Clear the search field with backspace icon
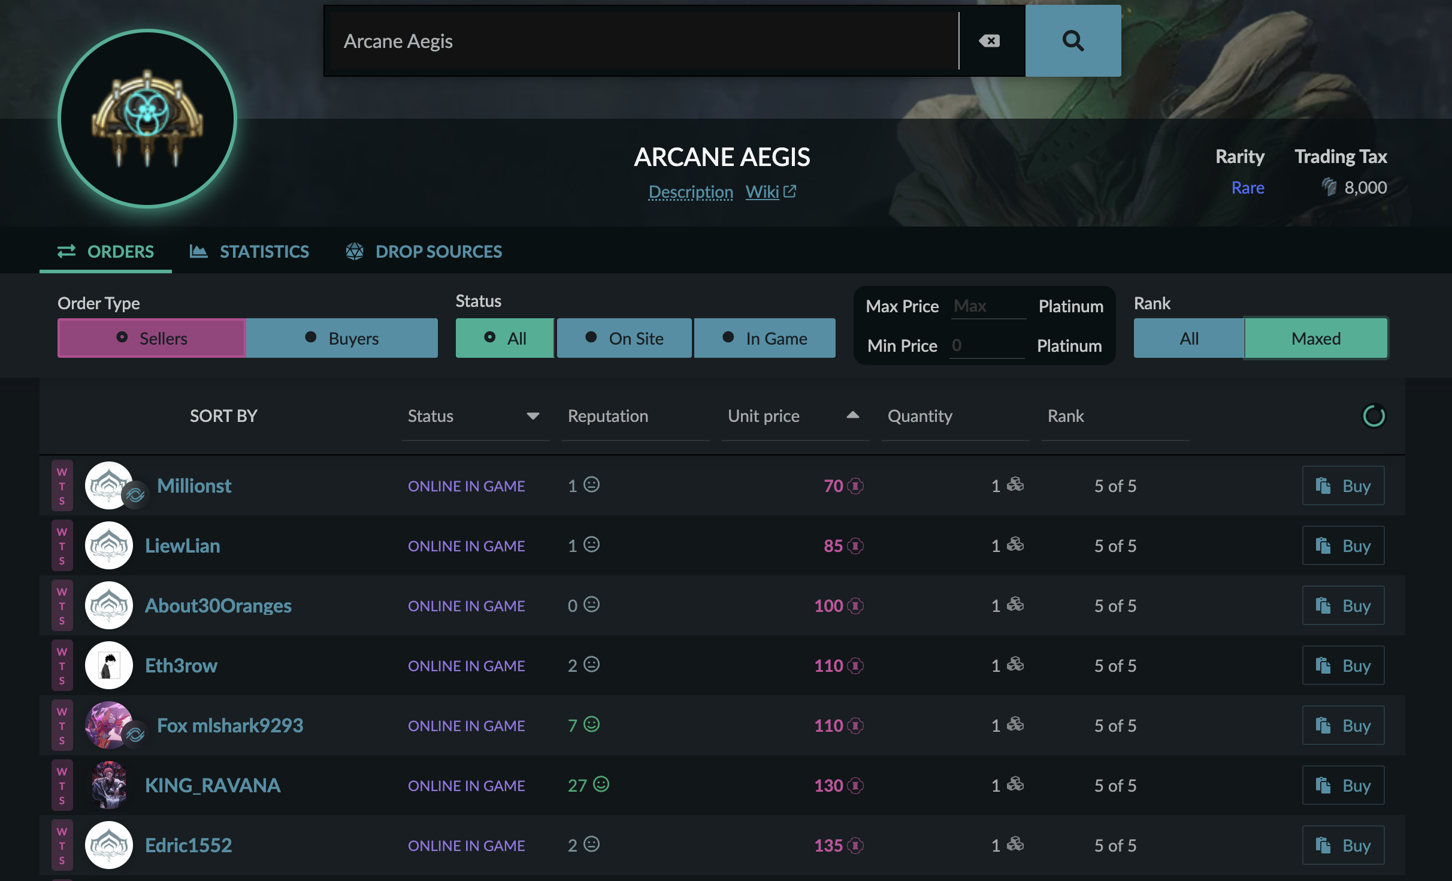This screenshot has height=881, width=1452. coord(989,41)
